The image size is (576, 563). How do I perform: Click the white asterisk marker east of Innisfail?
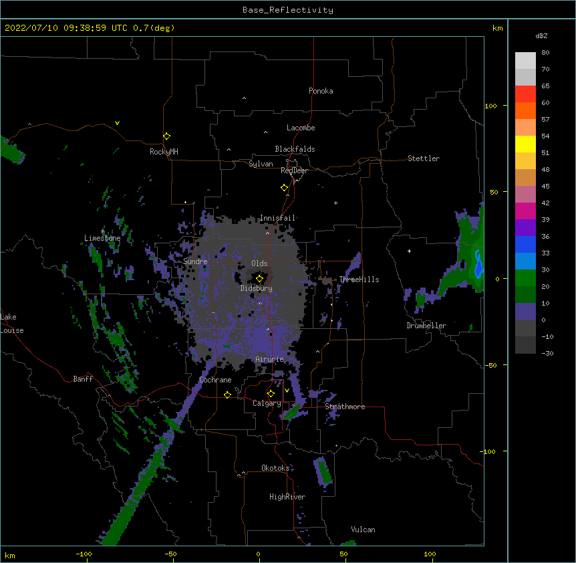click(335, 203)
